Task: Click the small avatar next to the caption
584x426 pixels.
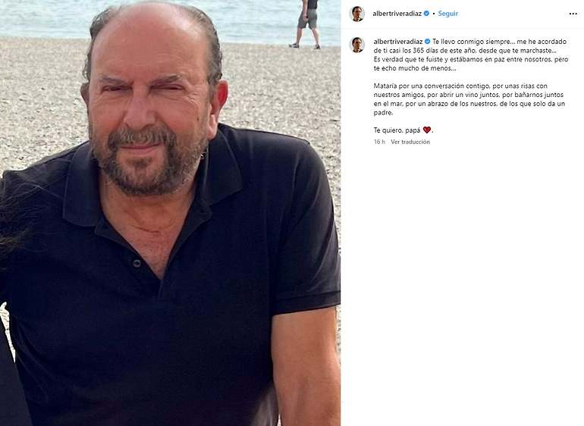Action: 357,45
